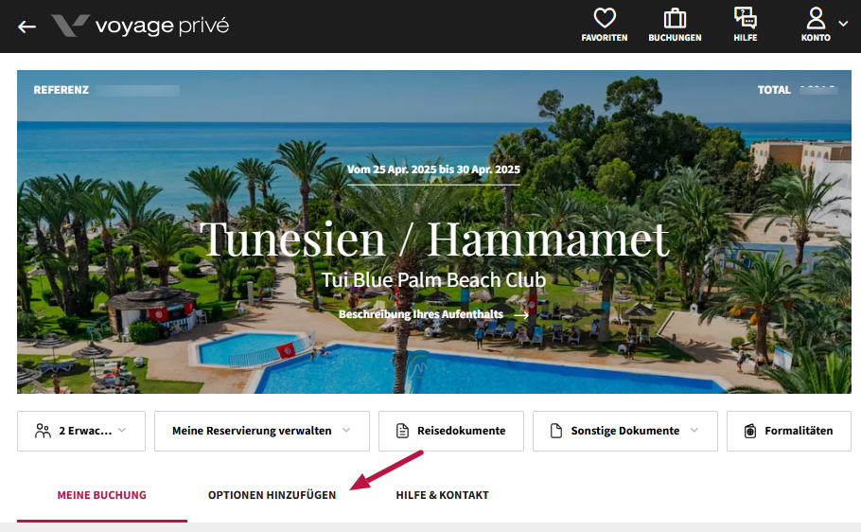861x532 pixels.
Task: Expand the 2 Erwachsene travelers dropdown
Action: pyautogui.click(x=81, y=431)
